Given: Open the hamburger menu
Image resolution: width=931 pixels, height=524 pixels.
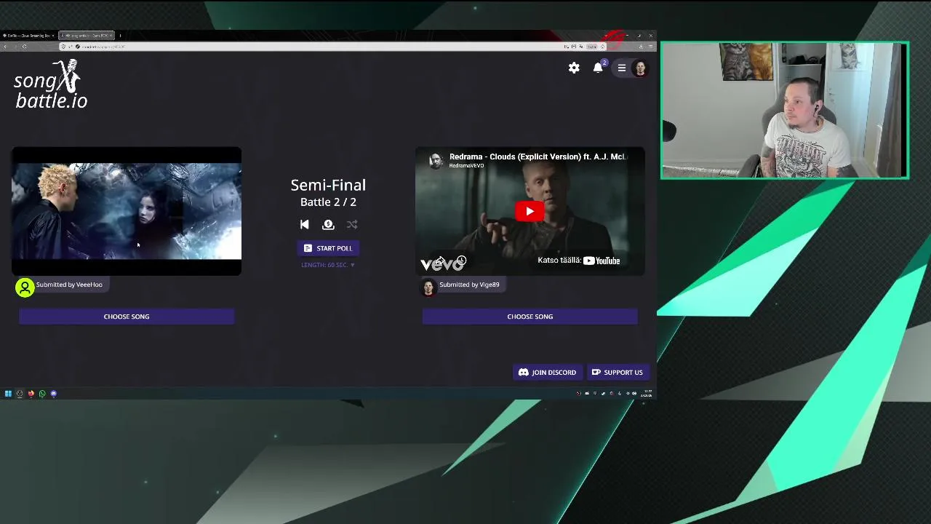Looking at the screenshot, I should (x=622, y=68).
